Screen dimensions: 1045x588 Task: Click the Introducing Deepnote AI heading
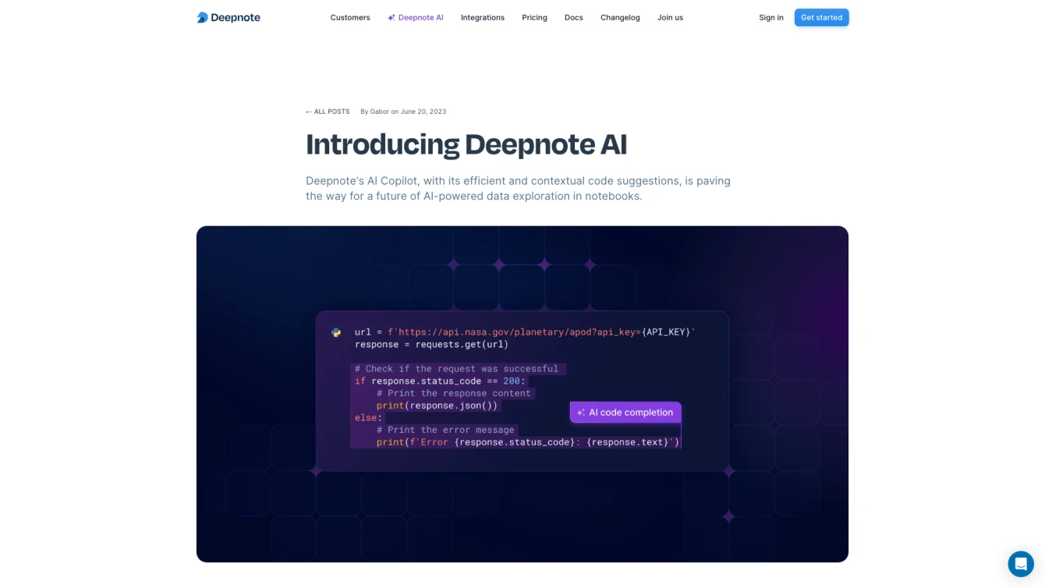click(x=466, y=144)
